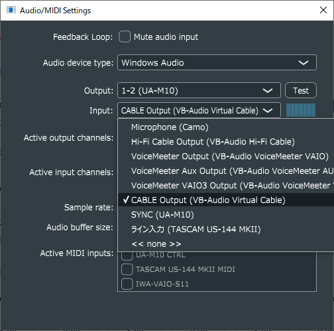Click the Feedback Loop label
The height and width of the screenshot is (331, 334).
pos(83,37)
